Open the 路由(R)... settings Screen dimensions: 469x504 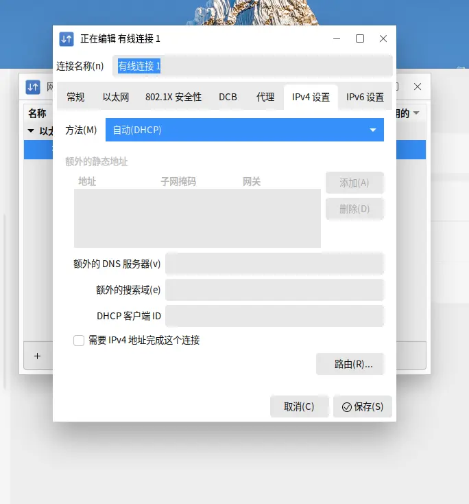[350, 364]
